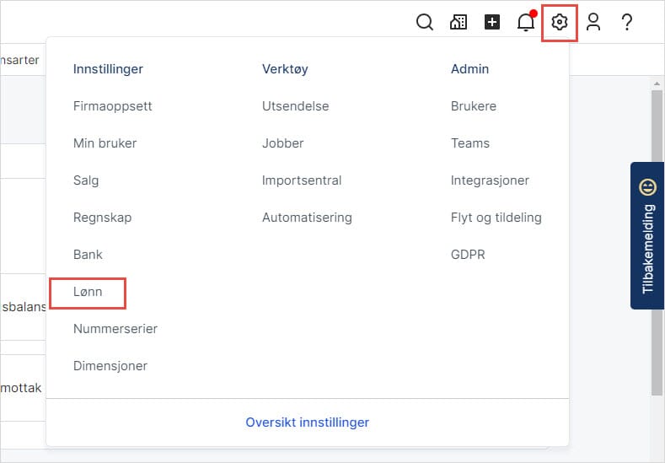Click the Tilbakemelding feedback tab
665x463 pixels.
click(x=647, y=235)
